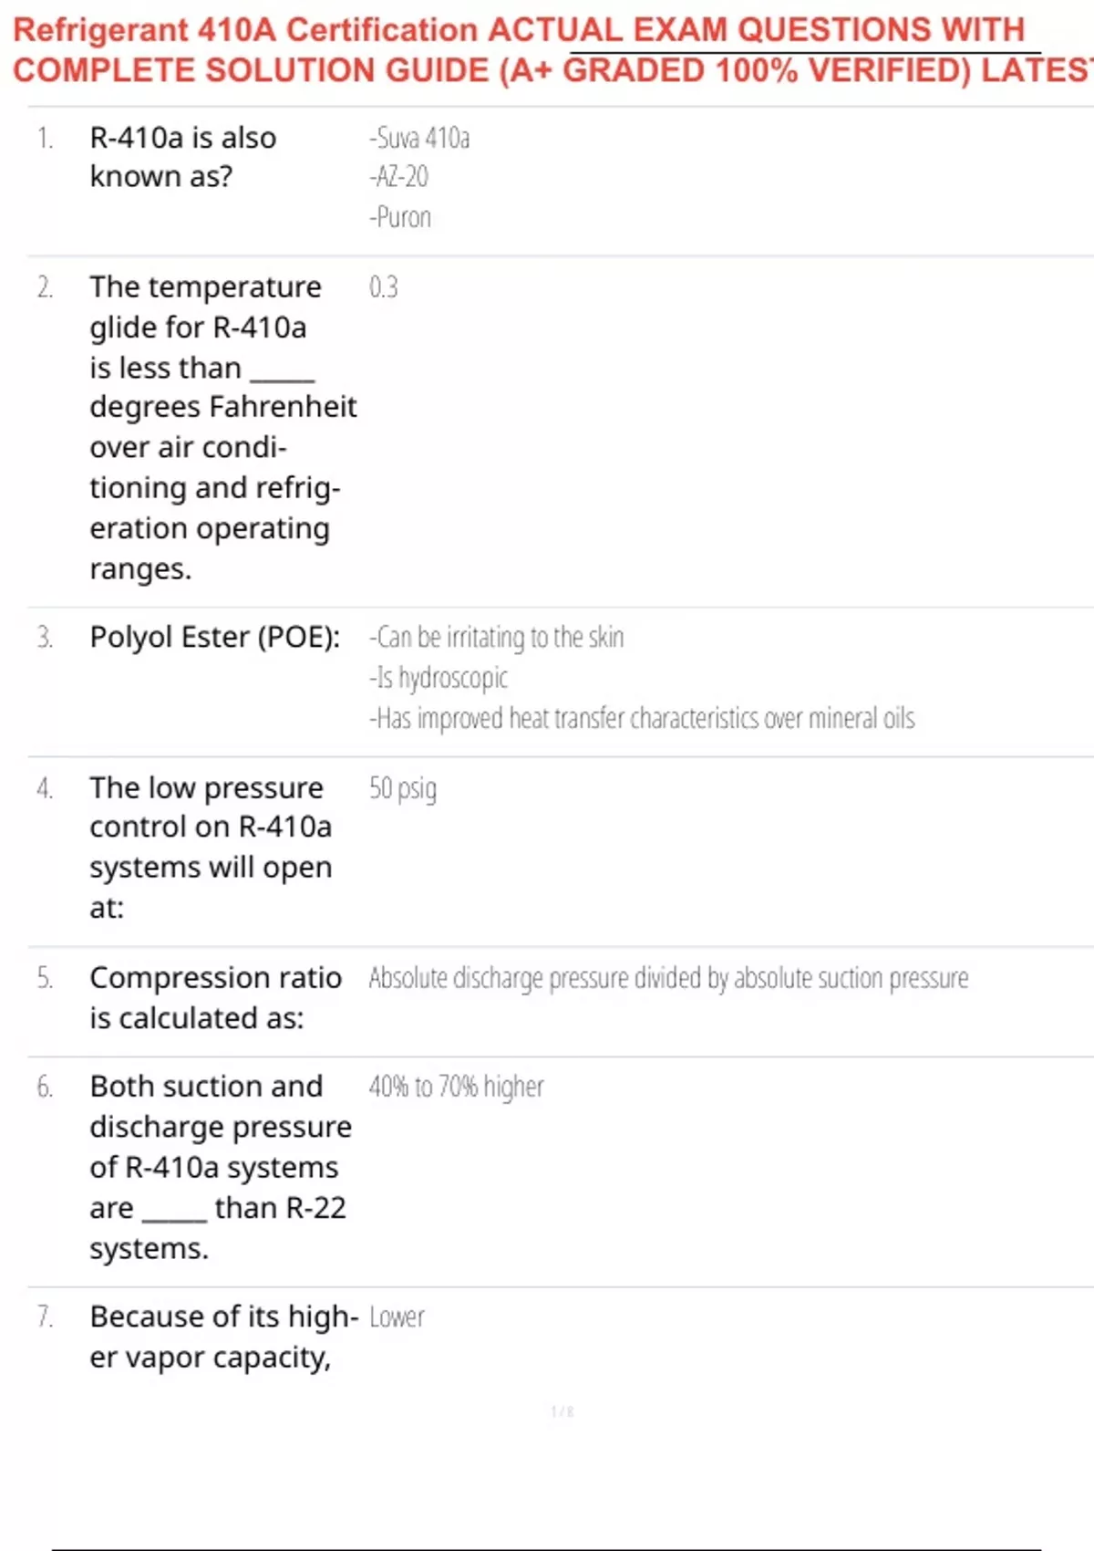Select the '-Suva 410a' answer text
The height and width of the screenshot is (1551, 1094).
pos(419,138)
